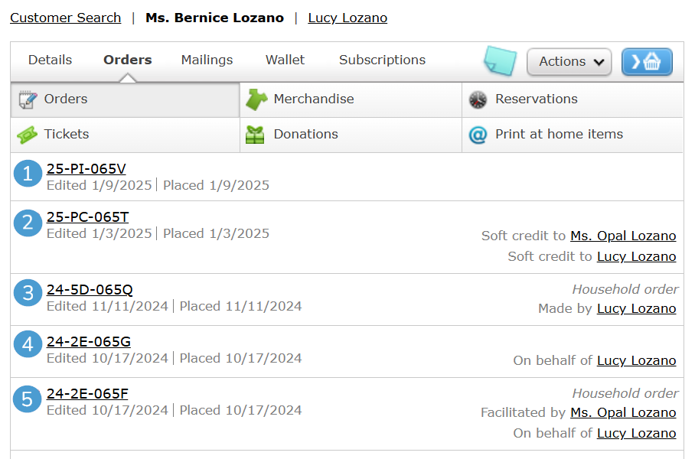Image resolution: width=695 pixels, height=459 pixels.
Task: Click the Orders notepad icon
Action: click(x=28, y=99)
